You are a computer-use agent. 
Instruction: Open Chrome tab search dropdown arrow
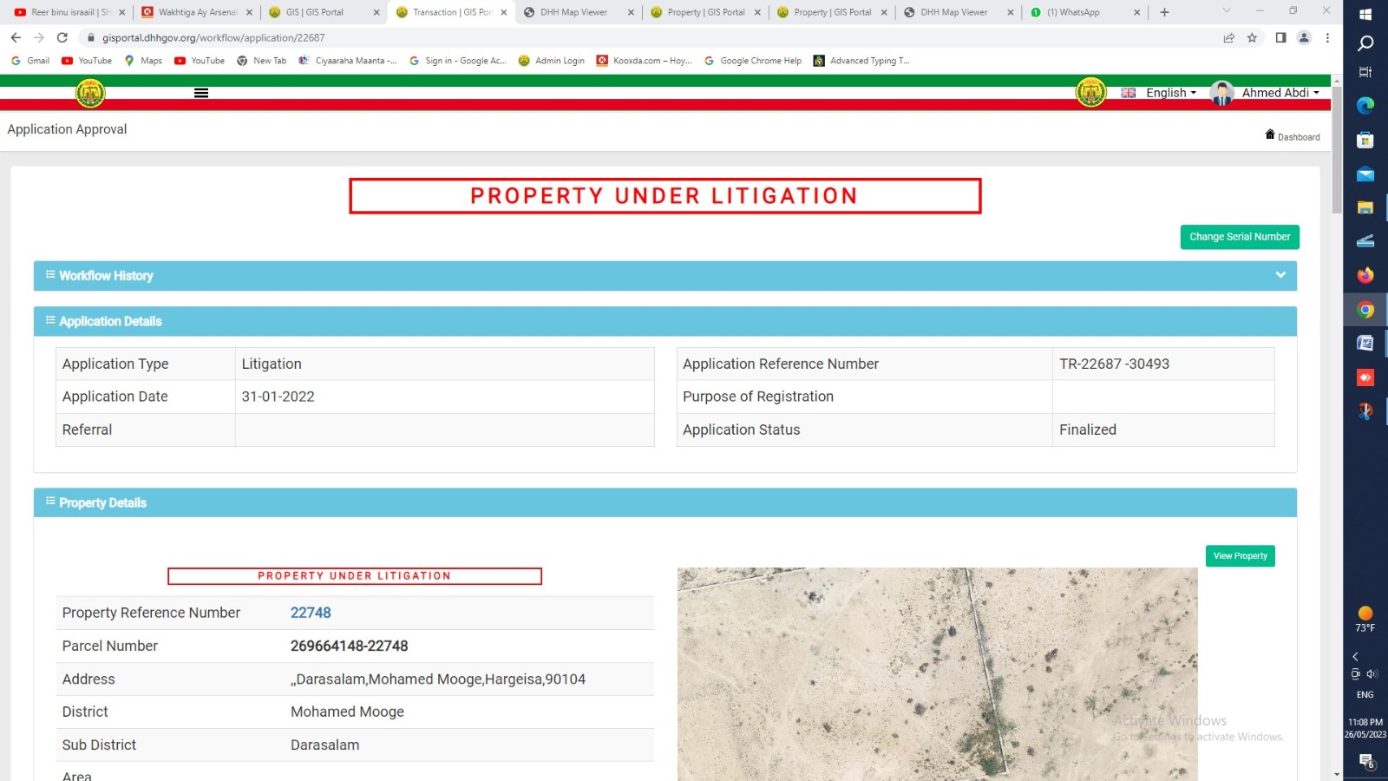tap(1227, 11)
